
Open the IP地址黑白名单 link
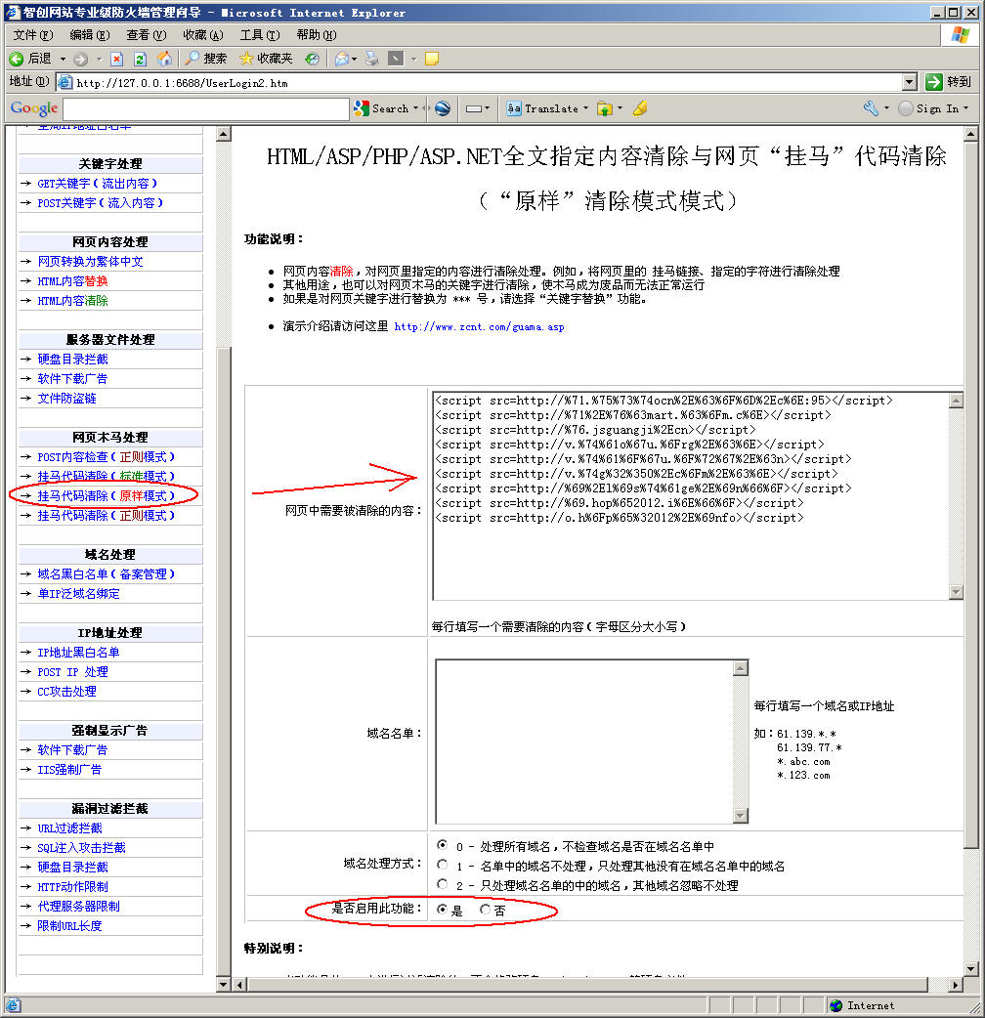tap(78, 653)
